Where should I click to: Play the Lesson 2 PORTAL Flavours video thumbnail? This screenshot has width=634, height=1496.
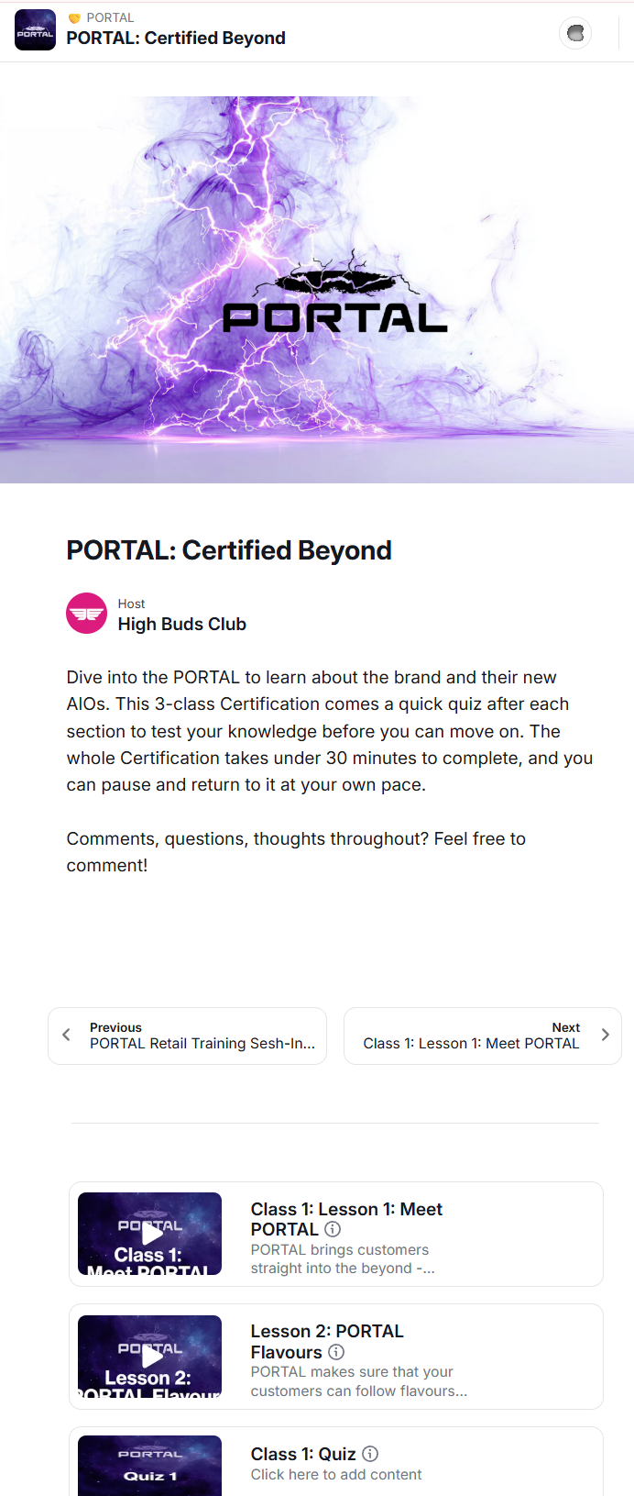(x=149, y=1357)
